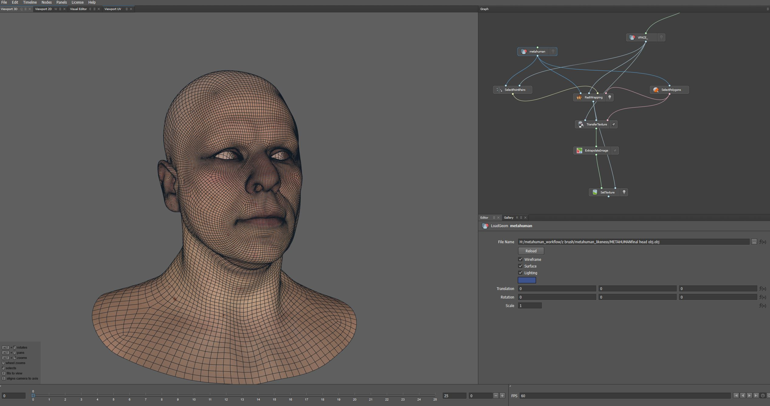Open the Viewport 3D tab options menu
The width and height of the screenshot is (770, 406).
point(26,9)
